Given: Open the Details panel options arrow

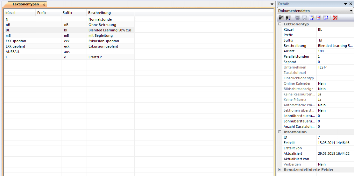Looking at the screenshot, I should point(346,4).
